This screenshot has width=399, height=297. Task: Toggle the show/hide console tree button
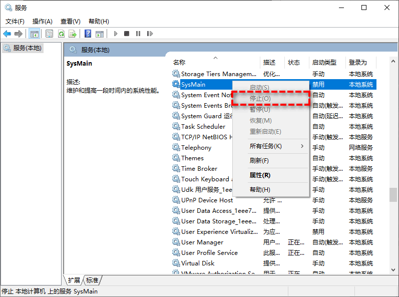[x=34, y=34]
